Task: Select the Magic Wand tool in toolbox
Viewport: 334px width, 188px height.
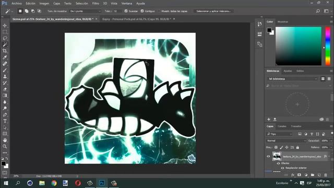Action: coord(5,44)
